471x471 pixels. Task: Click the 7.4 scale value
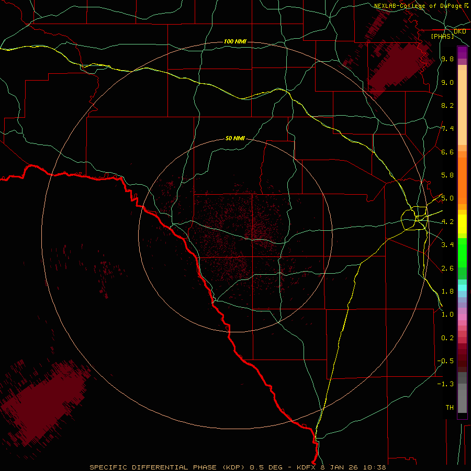(447, 129)
